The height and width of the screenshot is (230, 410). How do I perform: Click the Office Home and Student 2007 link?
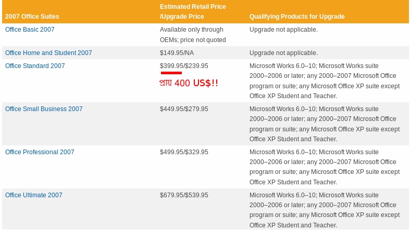click(48, 53)
